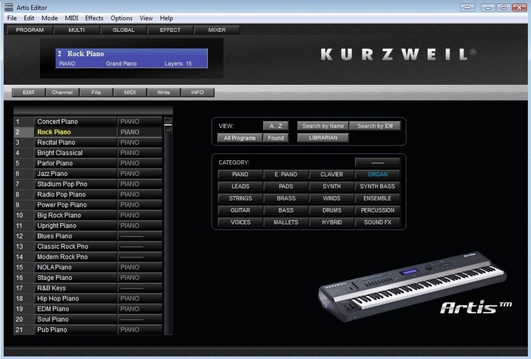Show Found programs view
Viewport: 531px width, 359px height.
point(275,138)
